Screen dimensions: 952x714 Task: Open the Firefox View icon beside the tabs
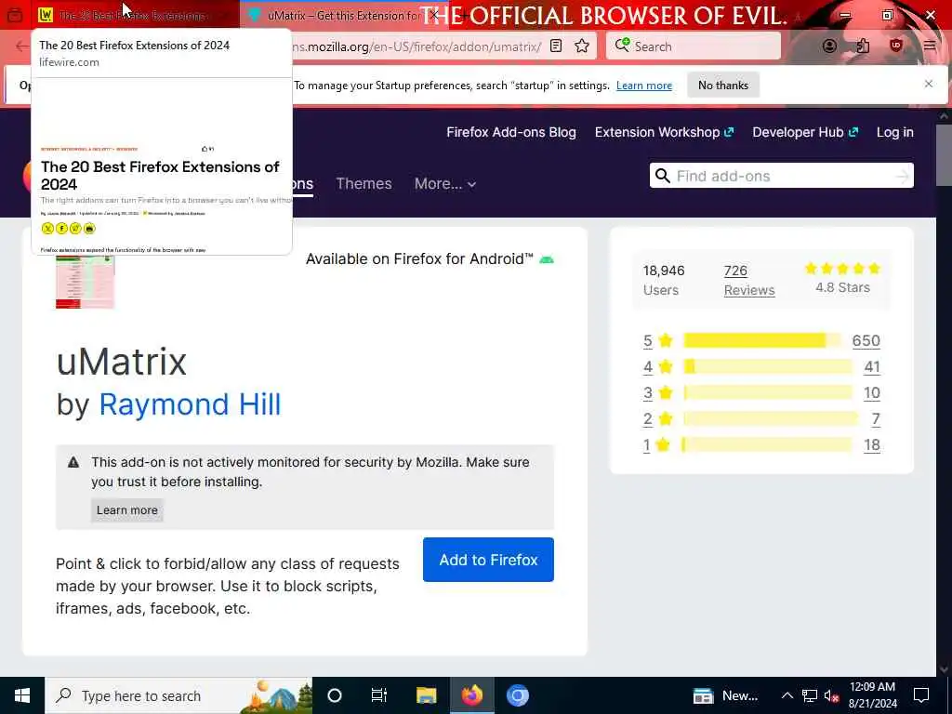click(x=15, y=15)
